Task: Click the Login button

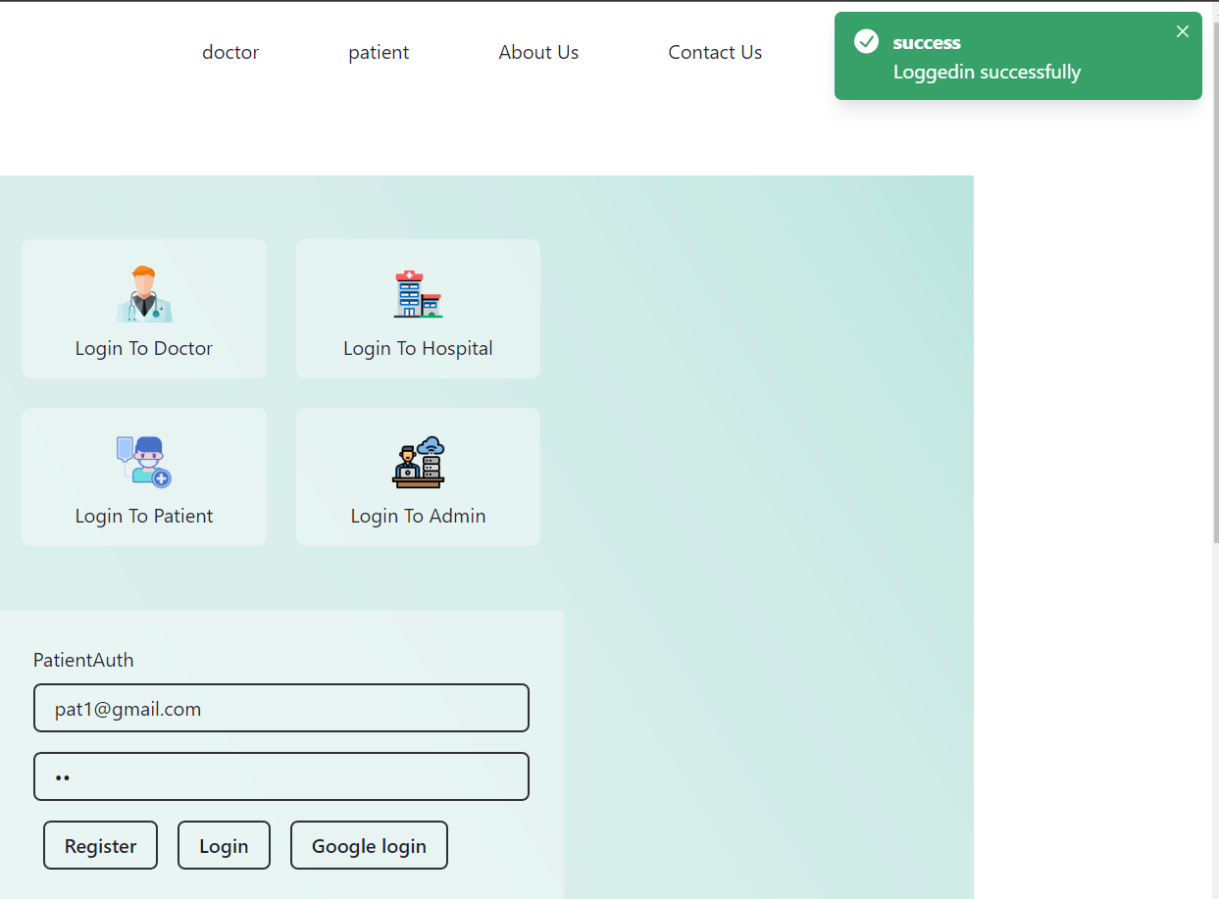Action: tap(224, 844)
